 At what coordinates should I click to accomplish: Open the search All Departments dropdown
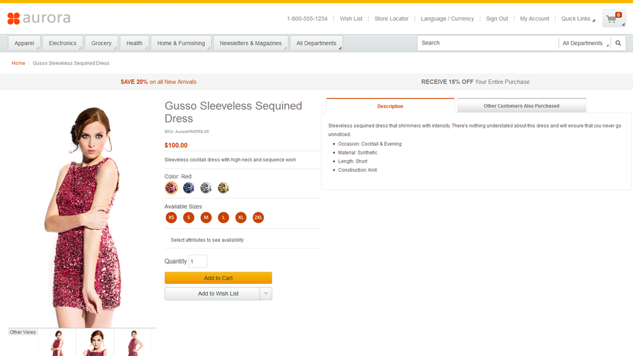pos(585,43)
